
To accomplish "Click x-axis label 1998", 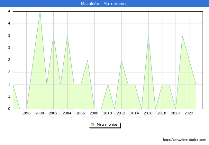I will (26, 113).
